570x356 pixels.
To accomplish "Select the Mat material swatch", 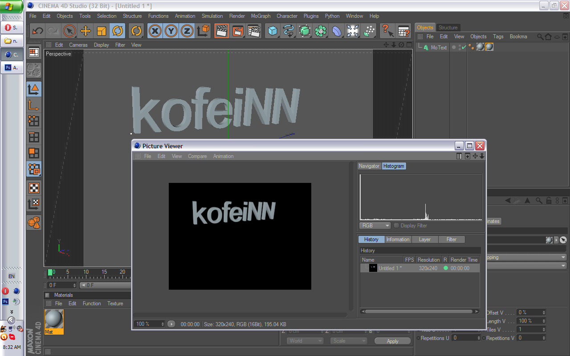I will (x=54, y=322).
